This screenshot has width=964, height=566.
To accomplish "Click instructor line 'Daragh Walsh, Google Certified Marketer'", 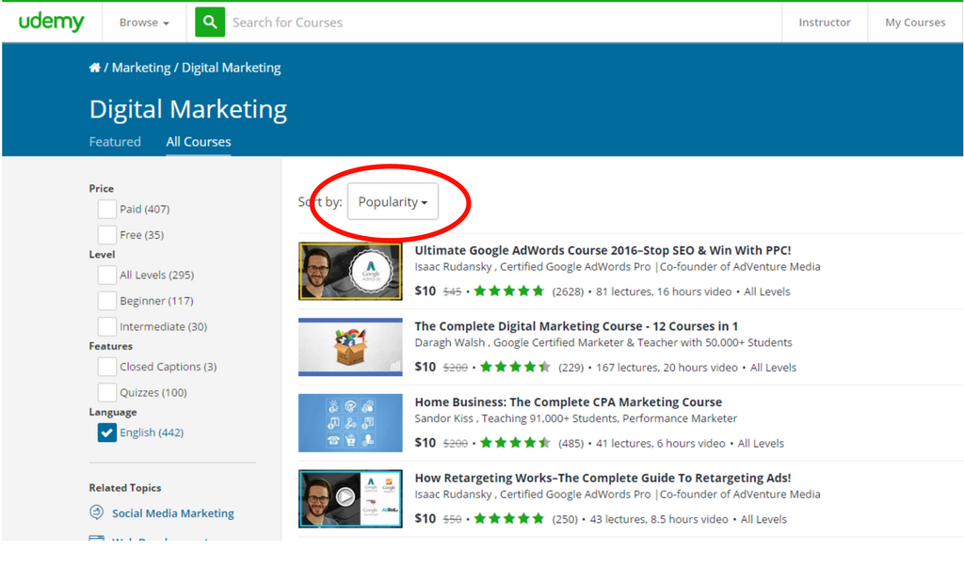I will point(603,342).
